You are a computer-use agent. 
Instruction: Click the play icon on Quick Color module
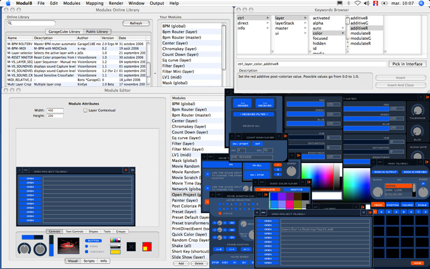tap(309, 182)
